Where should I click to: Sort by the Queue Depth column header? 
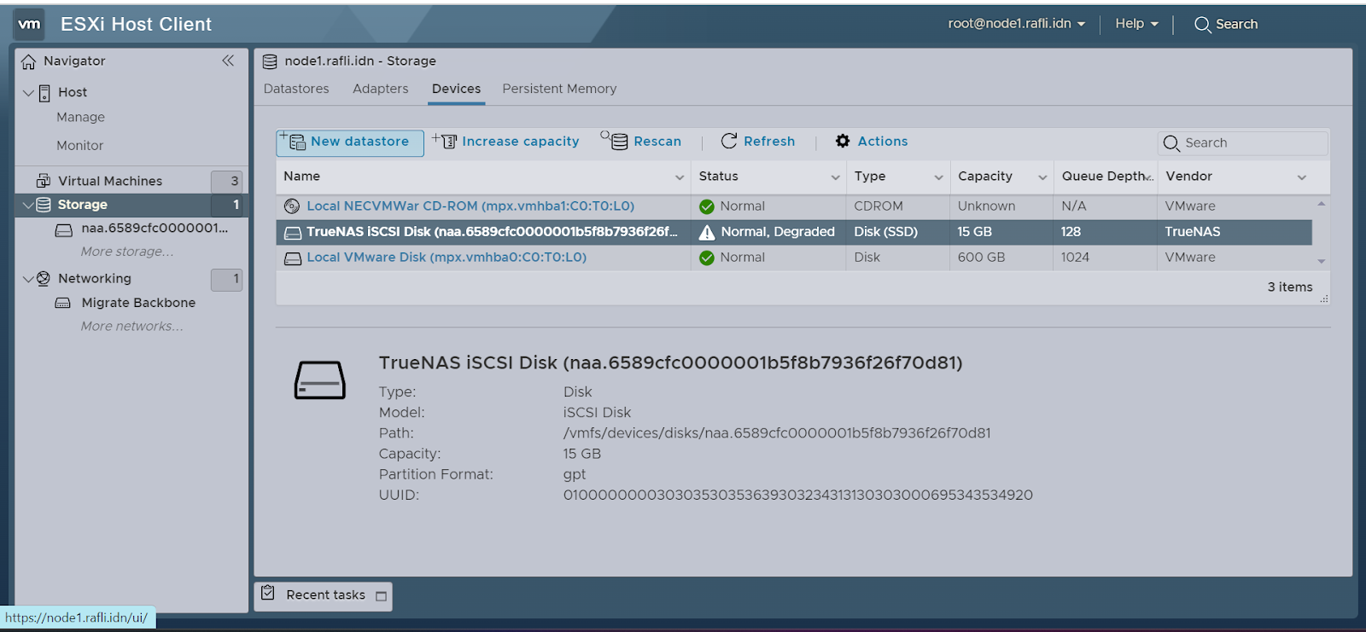(x=1106, y=177)
